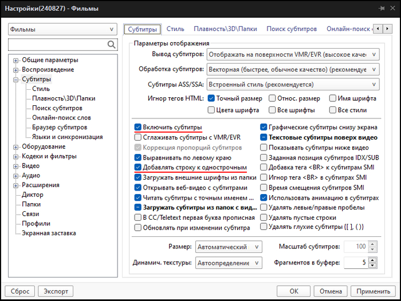Screen dimensions: 401x301
Task: Open the Поиск субтитров tab
Action: tap(291, 29)
